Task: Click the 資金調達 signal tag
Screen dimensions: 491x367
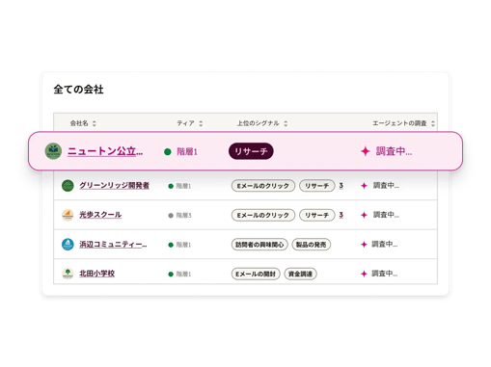Action: (x=300, y=274)
